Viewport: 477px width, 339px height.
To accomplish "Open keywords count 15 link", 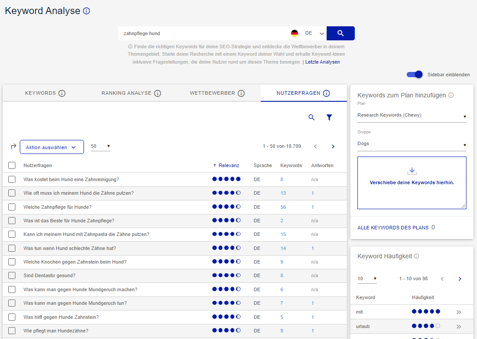I will pos(283,234).
